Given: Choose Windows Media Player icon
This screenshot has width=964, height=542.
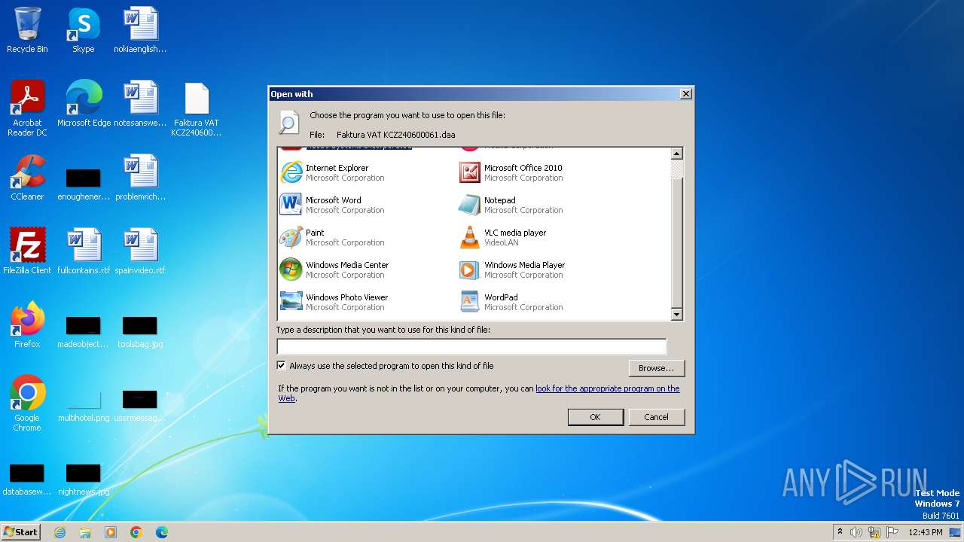Looking at the screenshot, I should point(470,269).
